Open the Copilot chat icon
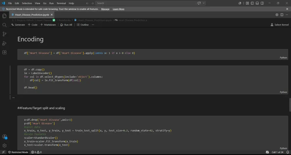291x155 pixels. coord(199,3)
